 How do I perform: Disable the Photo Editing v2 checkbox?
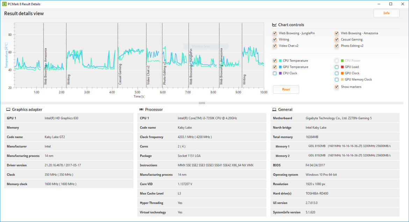coord(337,46)
